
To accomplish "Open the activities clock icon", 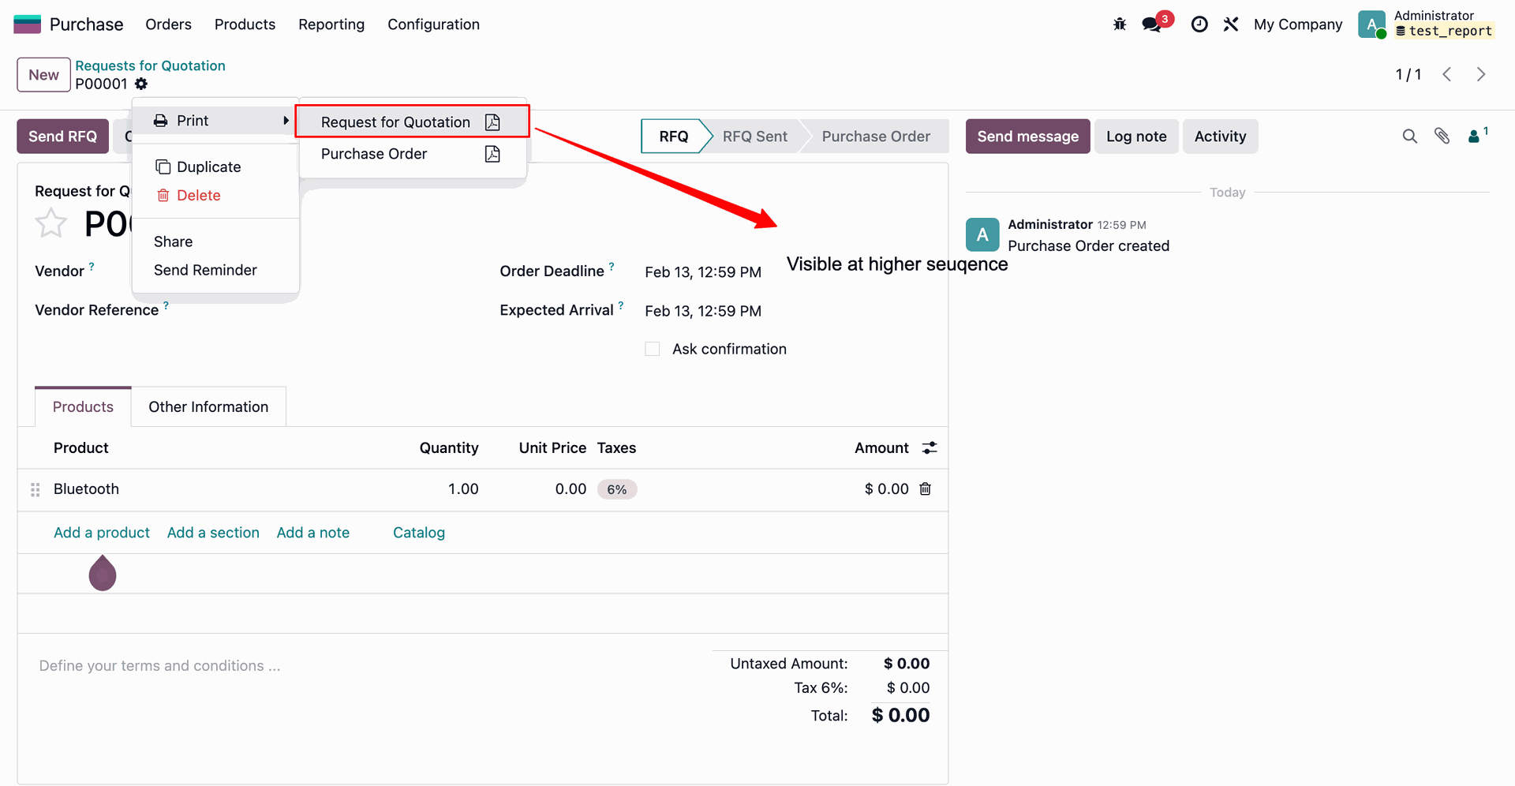I will pyautogui.click(x=1199, y=24).
